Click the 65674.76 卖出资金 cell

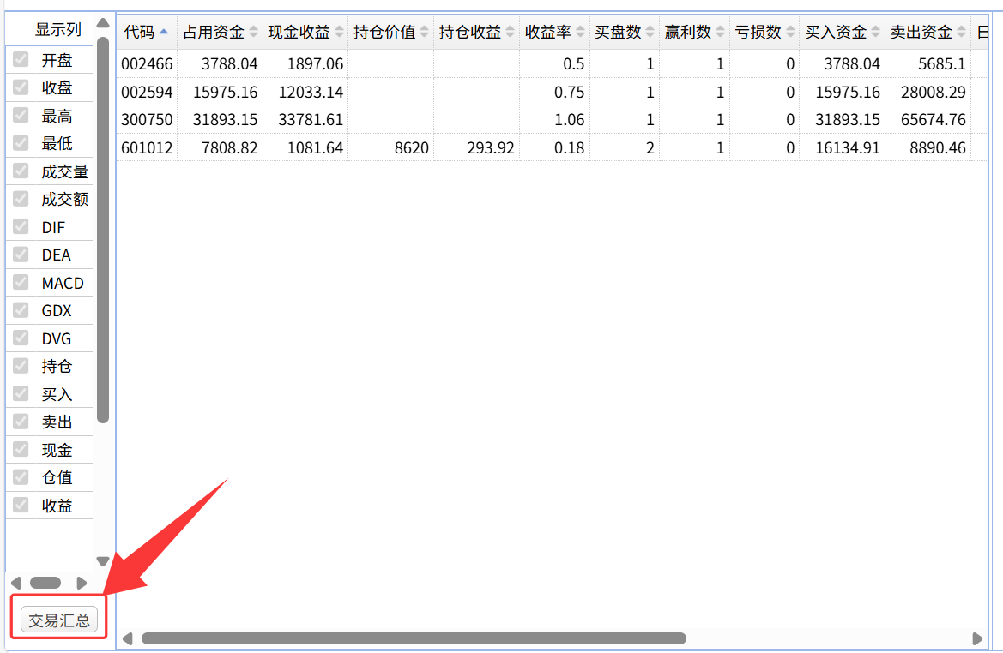[928, 119]
